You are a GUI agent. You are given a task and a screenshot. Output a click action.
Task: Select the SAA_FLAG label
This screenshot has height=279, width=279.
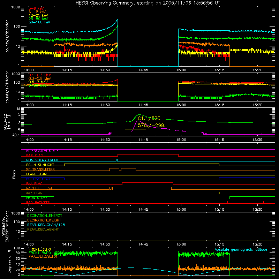coord(34,183)
